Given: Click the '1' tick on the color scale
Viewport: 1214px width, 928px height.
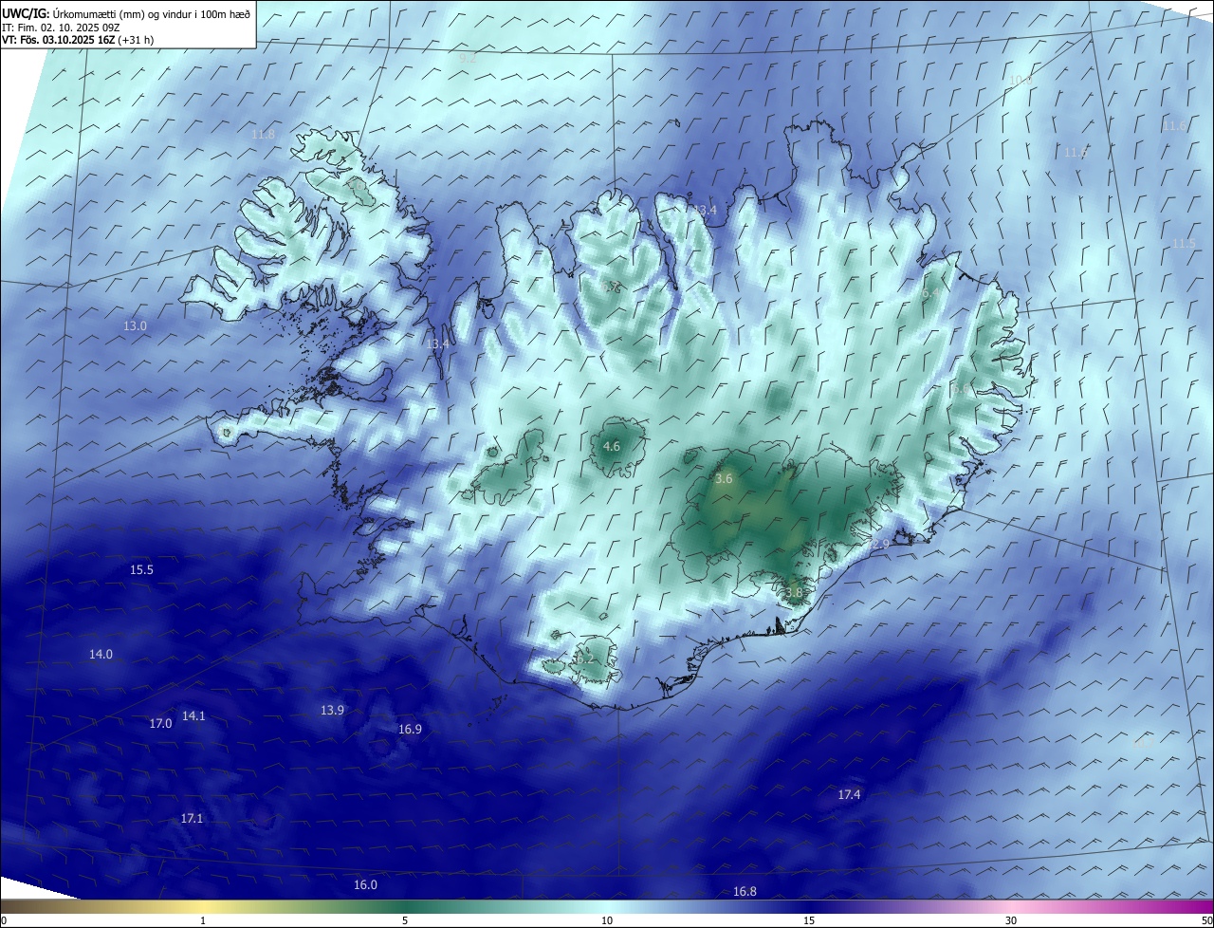Looking at the screenshot, I should point(203,921).
